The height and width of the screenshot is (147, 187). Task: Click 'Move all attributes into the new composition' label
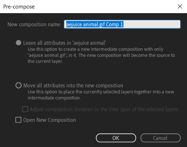coord(73,86)
